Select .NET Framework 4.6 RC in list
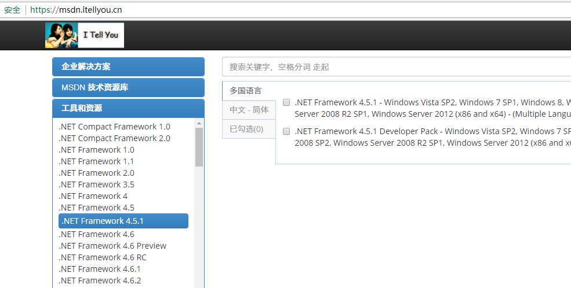The image size is (571, 288). click(103, 258)
